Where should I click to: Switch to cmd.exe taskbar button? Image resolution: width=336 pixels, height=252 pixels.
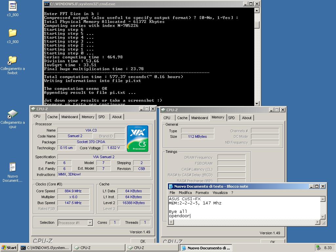click(x=45, y=248)
